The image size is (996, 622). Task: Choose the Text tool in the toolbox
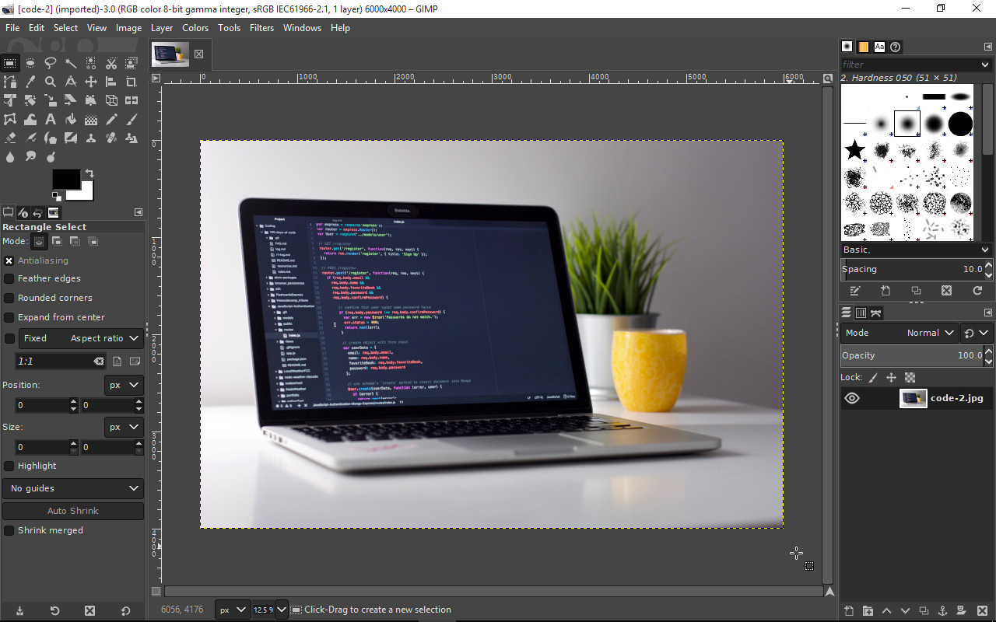(x=51, y=120)
